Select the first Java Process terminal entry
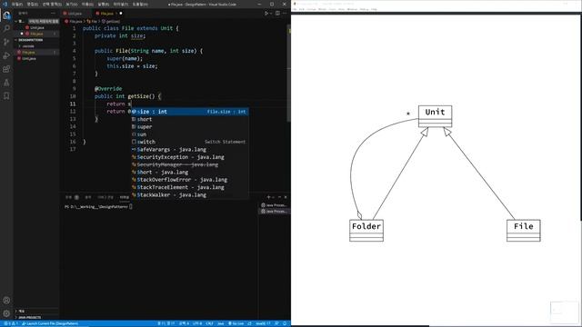The height and width of the screenshot is (327, 582). pos(274,205)
